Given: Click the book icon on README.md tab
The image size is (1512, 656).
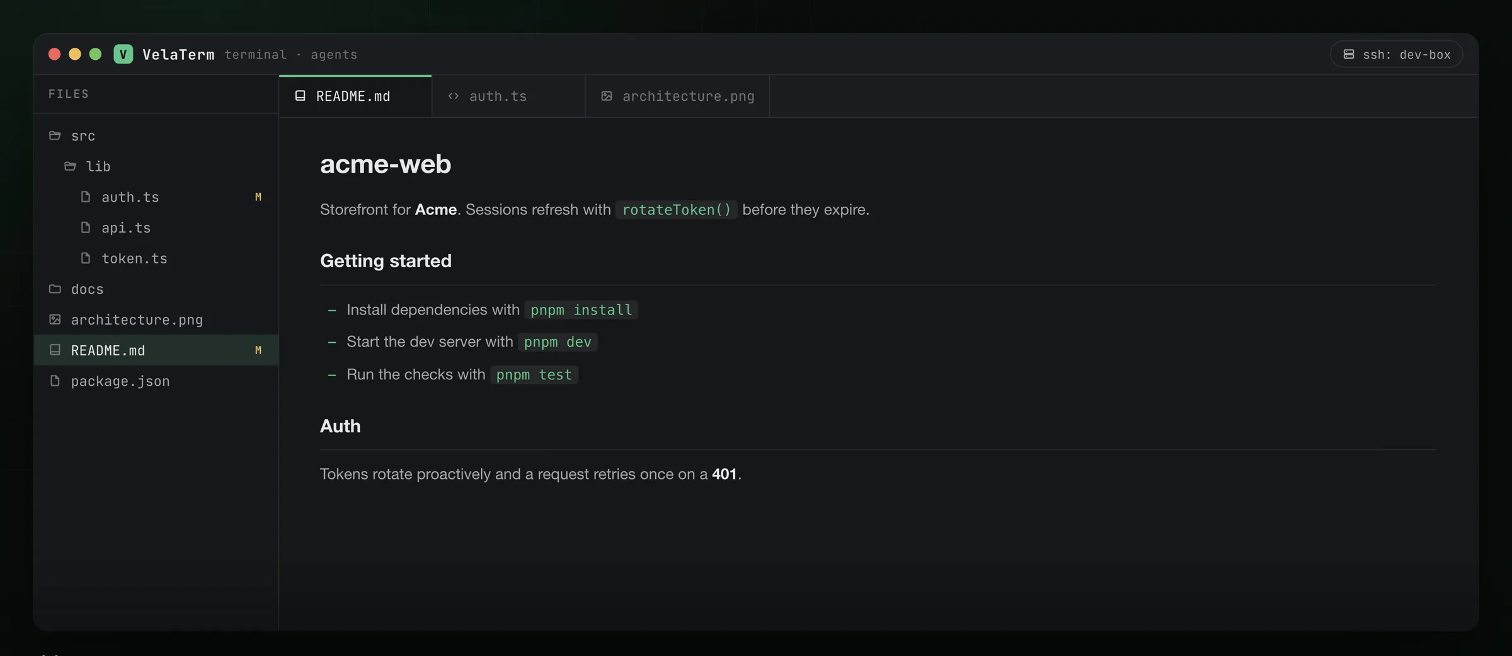Looking at the screenshot, I should [x=301, y=96].
